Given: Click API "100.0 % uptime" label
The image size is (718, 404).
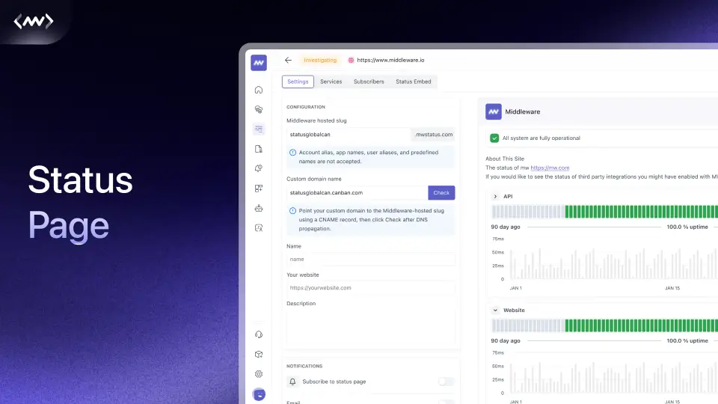Looking at the screenshot, I should tap(687, 227).
